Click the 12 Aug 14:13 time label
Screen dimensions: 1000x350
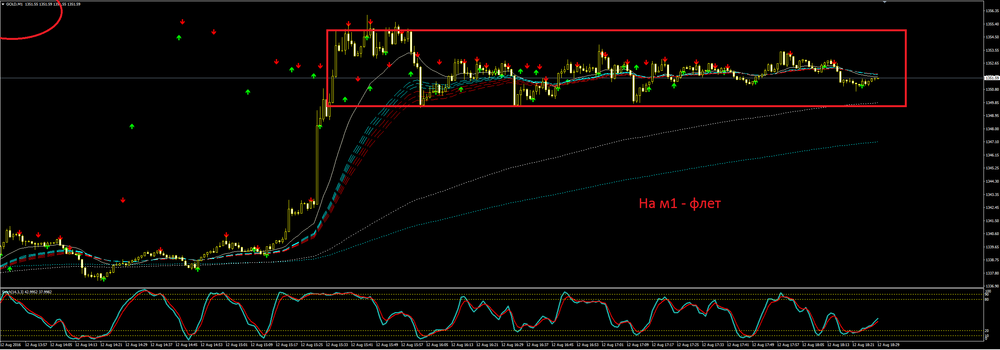tap(86, 345)
